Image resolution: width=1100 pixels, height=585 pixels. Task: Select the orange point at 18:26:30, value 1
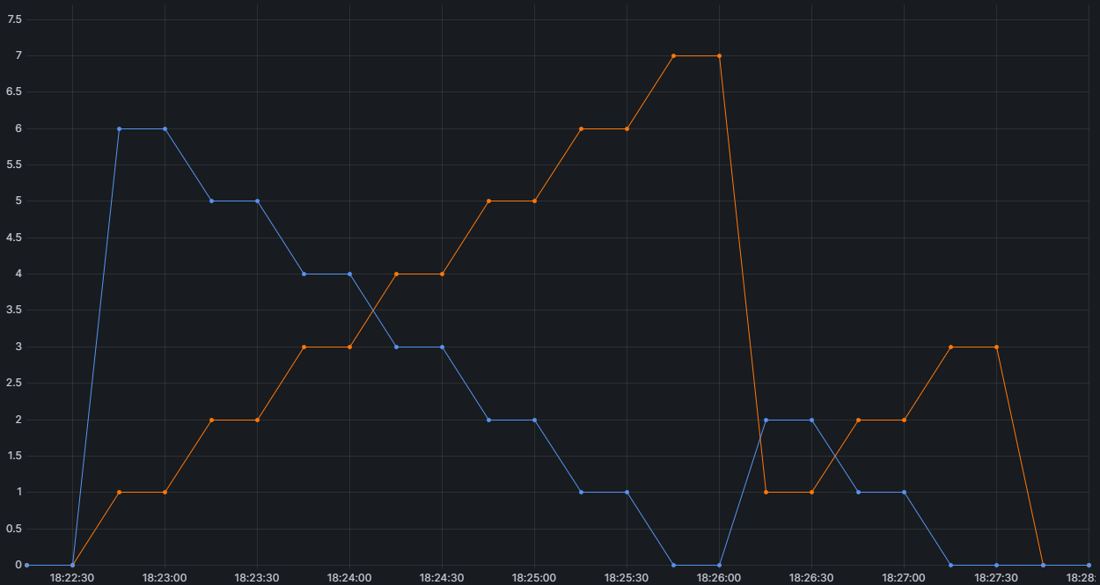click(x=811, y=492)
